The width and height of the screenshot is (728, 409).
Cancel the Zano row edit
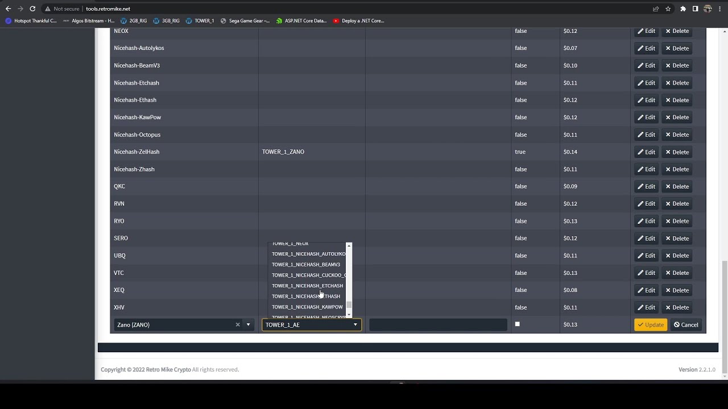point(686,325)
